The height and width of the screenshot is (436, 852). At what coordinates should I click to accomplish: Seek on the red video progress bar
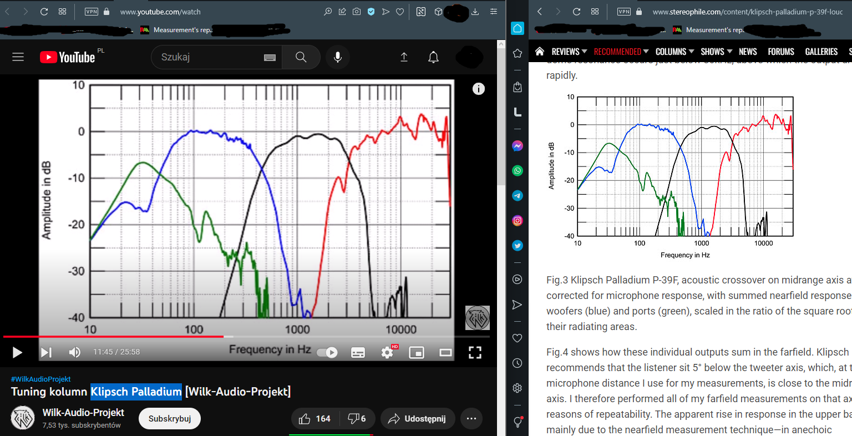(246, 336)
